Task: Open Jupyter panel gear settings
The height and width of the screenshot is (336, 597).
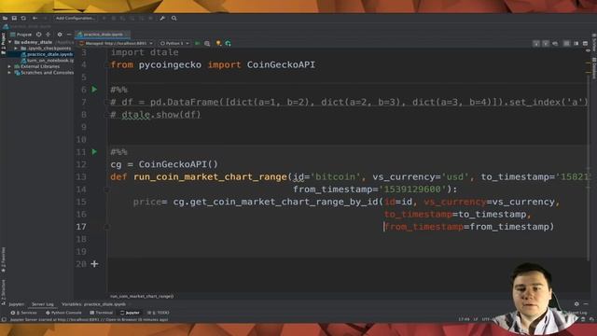Action: pyautogui.click(x=576, y=304)
